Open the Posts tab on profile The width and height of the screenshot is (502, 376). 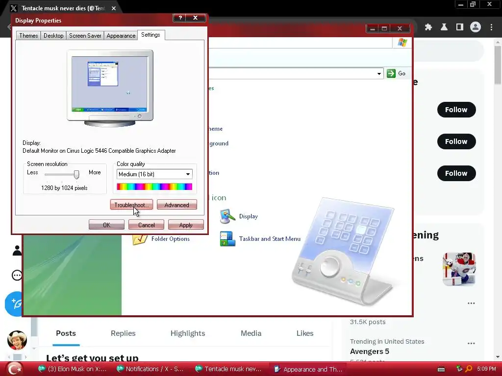click(x=66, y=333)
